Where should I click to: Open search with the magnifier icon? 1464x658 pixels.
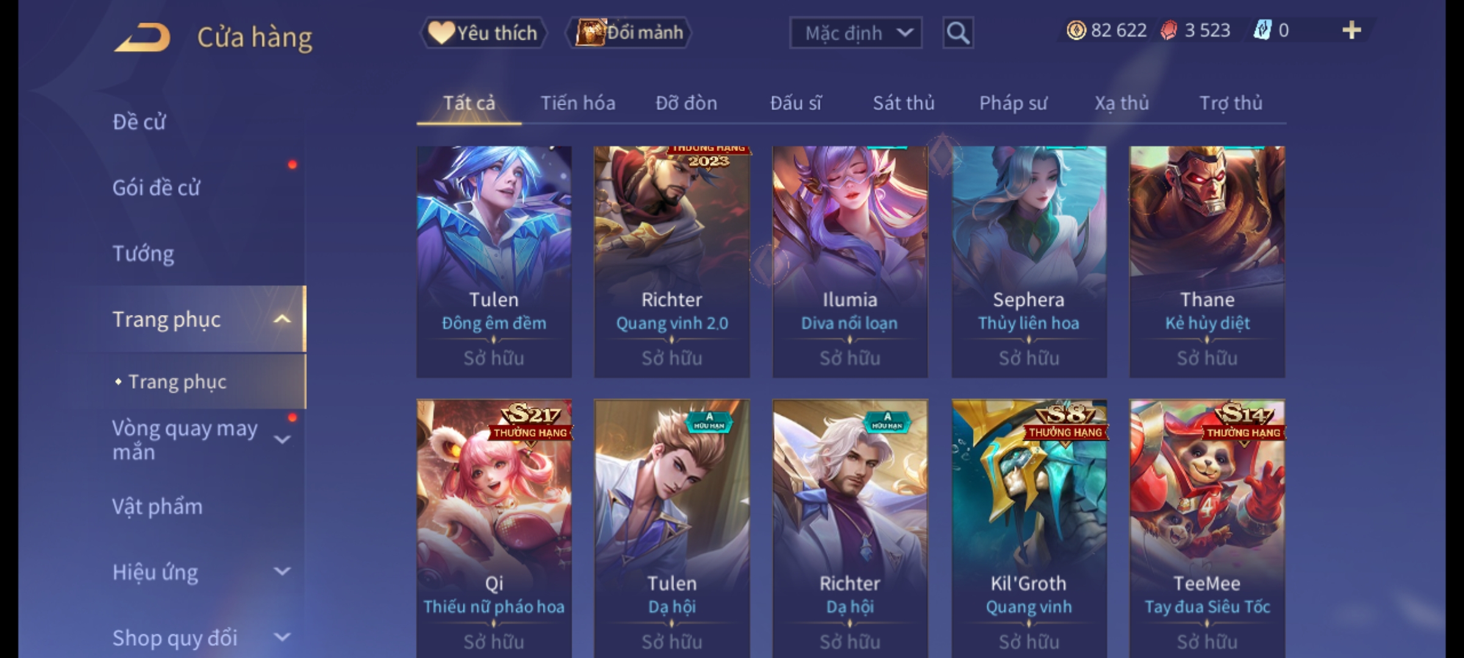coord(958,33)
